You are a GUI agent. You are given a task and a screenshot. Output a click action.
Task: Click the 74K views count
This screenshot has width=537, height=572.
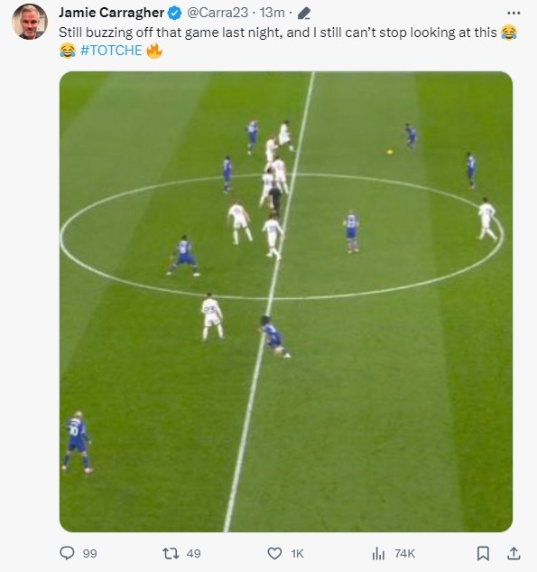(x=404, y=554)
